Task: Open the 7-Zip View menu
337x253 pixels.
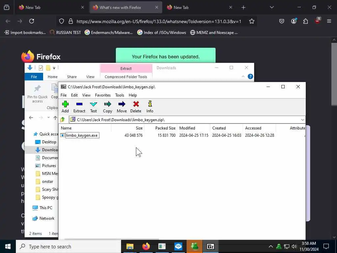Action: pyautogui.click(x=87, y=95)
